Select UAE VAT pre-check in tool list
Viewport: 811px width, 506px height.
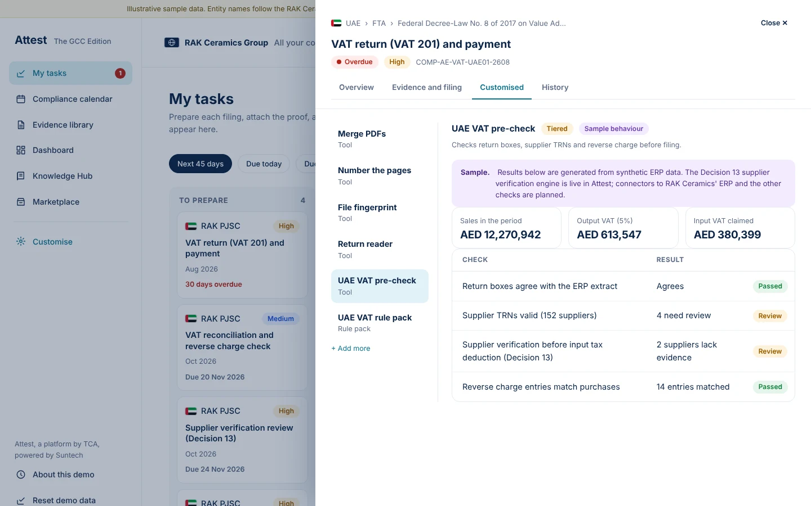click(x=380, y=286)
